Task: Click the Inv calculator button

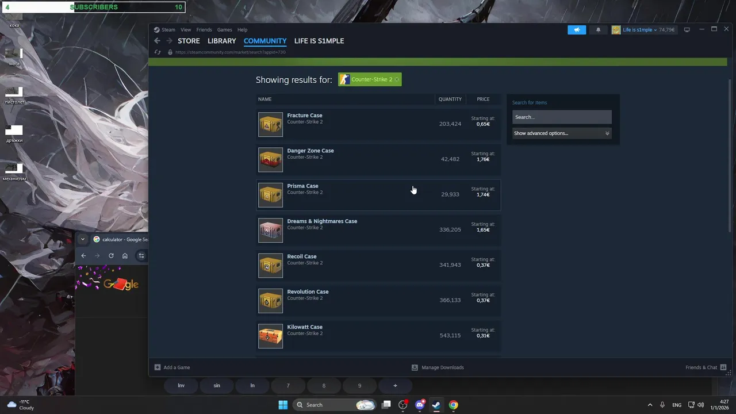Action: click(x=181, y=385)
